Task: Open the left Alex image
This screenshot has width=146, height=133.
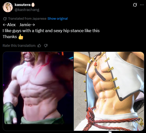Action: [38, 88]
